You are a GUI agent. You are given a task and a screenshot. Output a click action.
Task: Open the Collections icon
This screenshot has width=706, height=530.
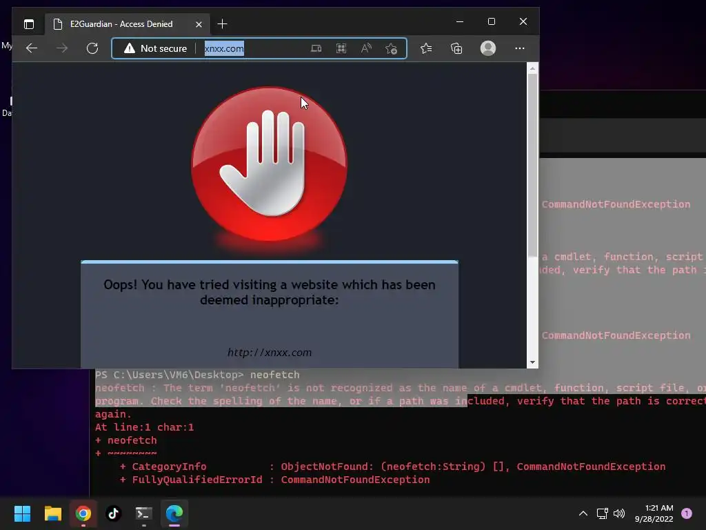[x=456, y=48]
